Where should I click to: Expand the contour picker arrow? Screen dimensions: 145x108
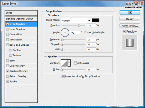[x=69, y=63]
